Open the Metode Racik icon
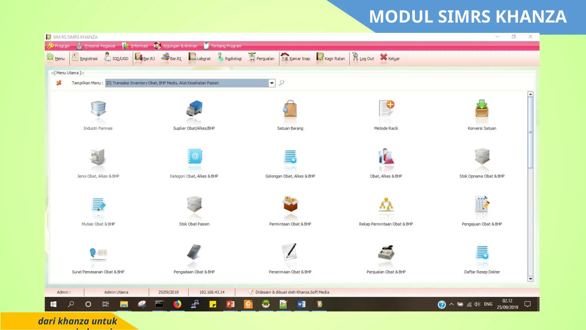586x330 pixels. pos(386,109)
